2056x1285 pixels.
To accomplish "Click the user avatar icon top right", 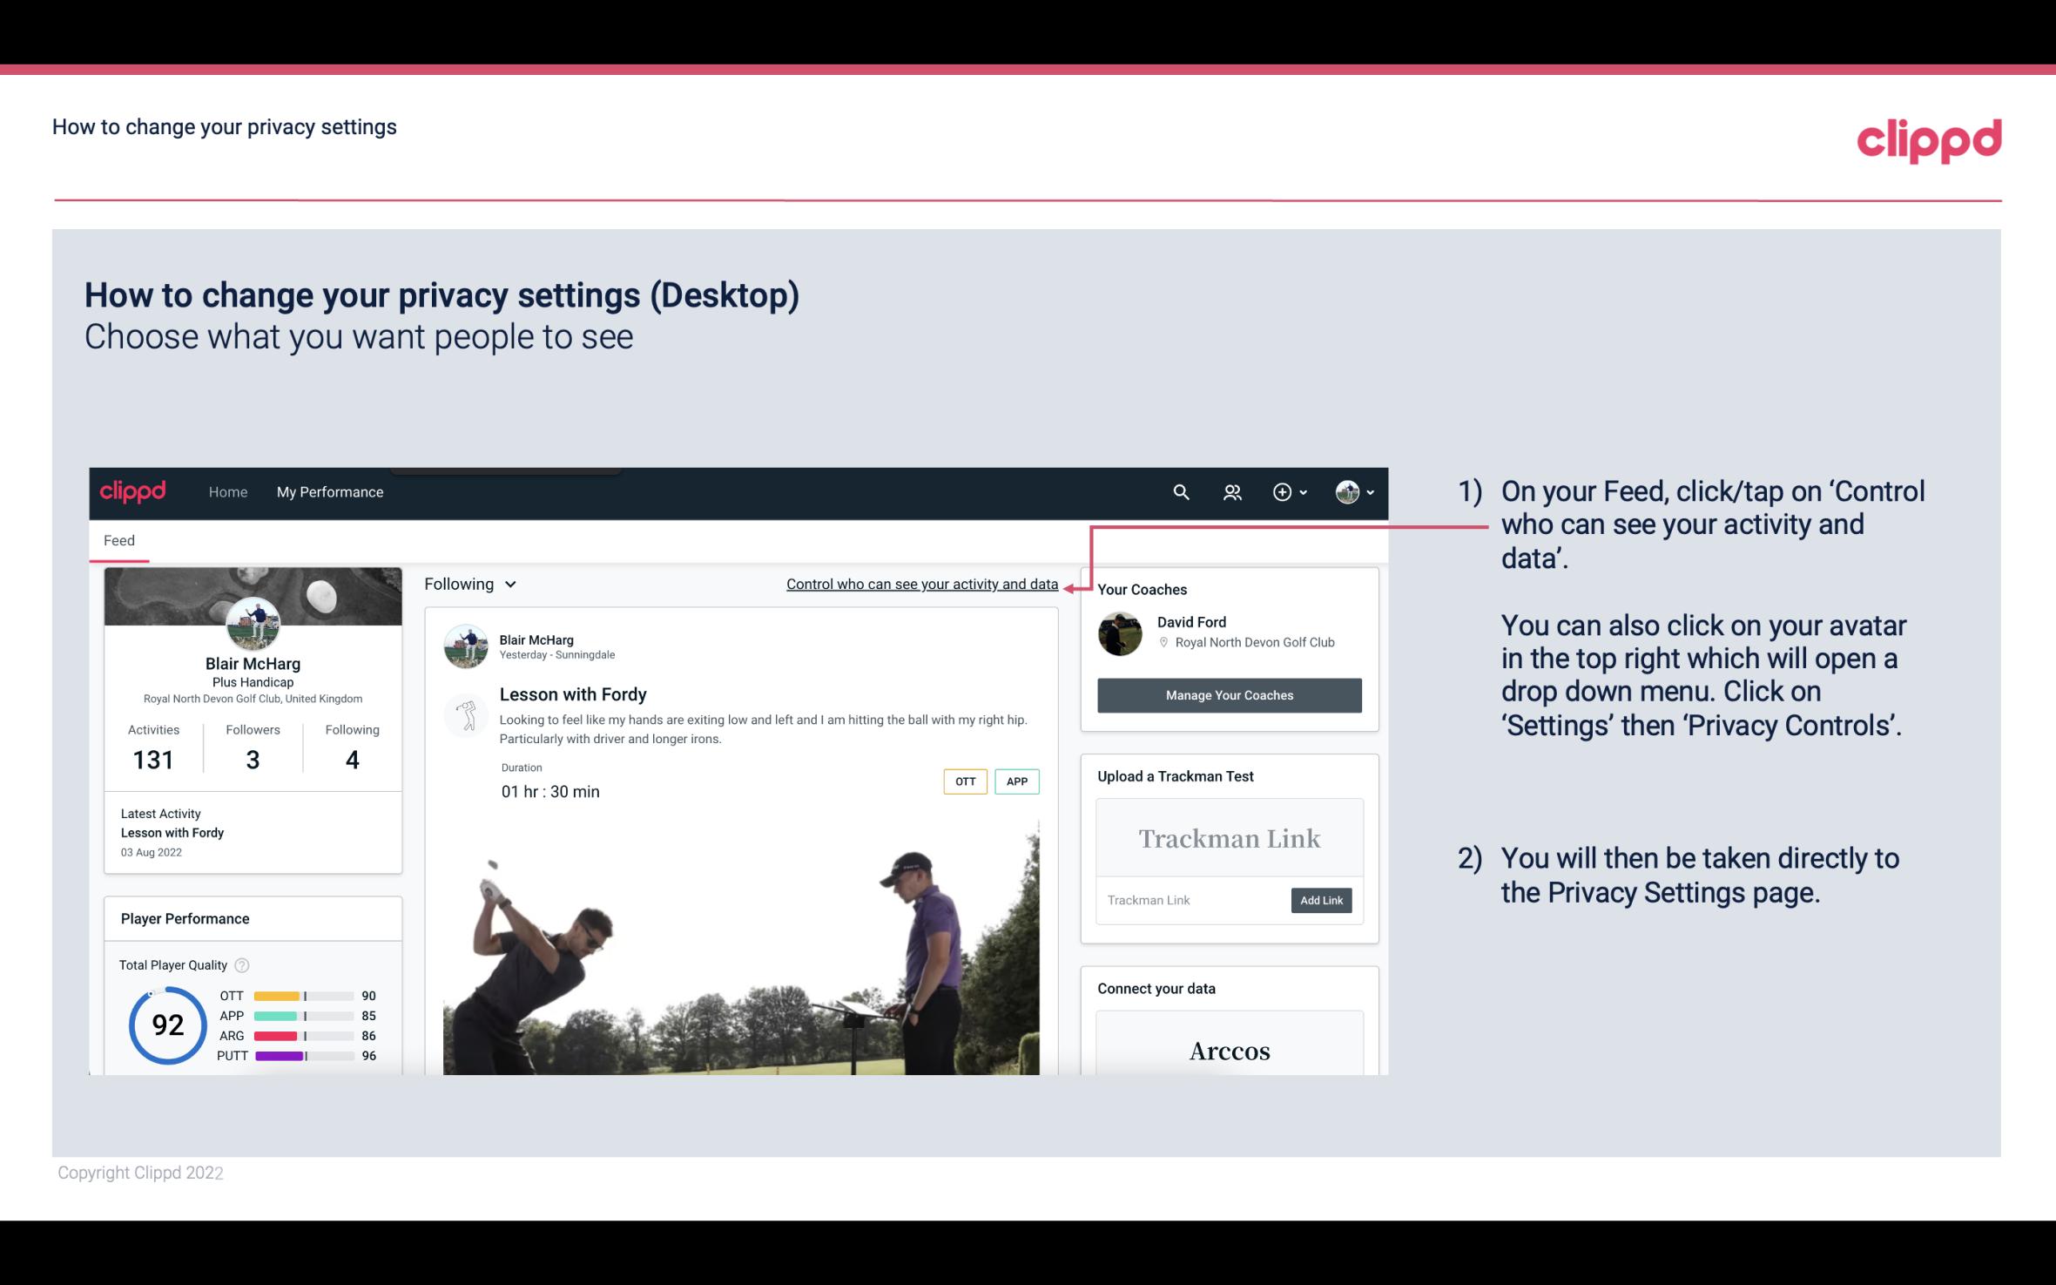I will pos(1347,491).
